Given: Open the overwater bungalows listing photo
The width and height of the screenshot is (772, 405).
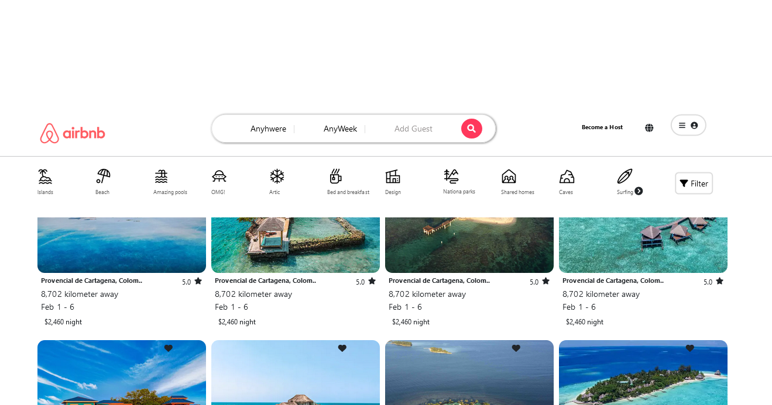Looking at the screenshot, I should (643, 245).
